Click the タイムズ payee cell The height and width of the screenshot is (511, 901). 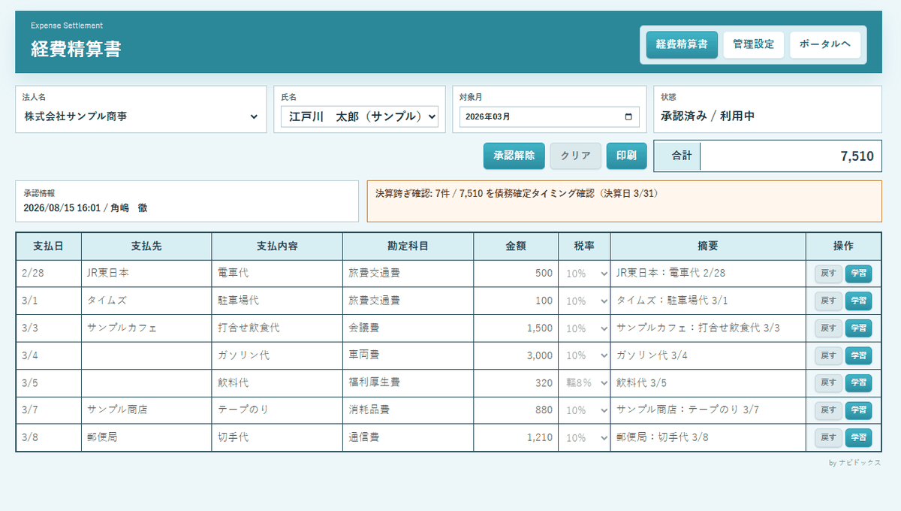(x=146, y=301)
